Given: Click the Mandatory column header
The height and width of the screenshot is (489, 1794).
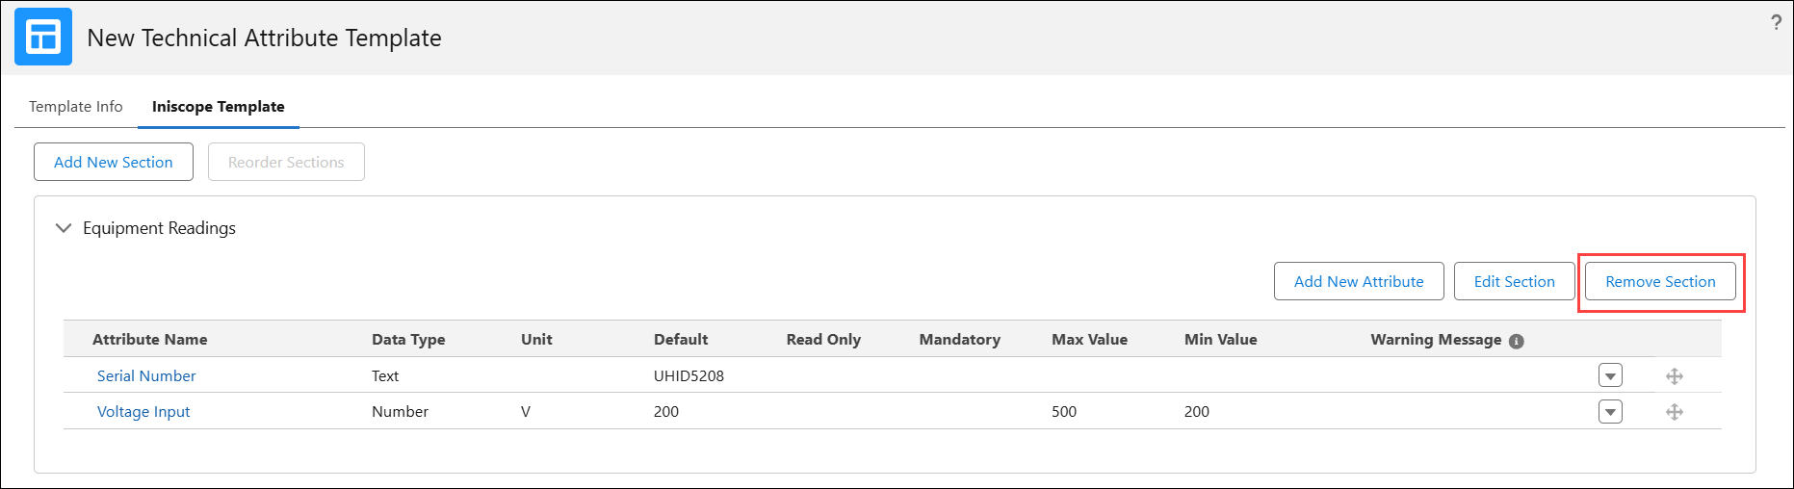Looking at the screenshot, I should pos(960,339).
